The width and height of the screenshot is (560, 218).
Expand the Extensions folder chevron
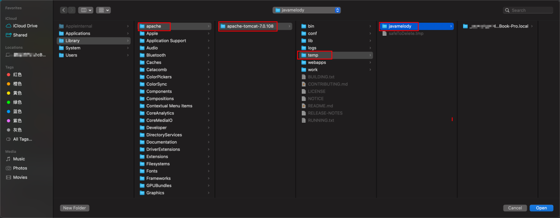pos(208,156)
